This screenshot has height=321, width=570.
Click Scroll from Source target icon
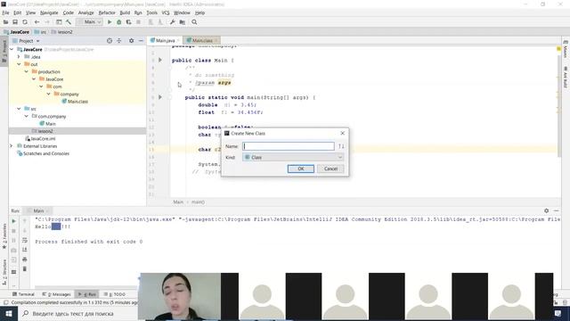(110, 41)
